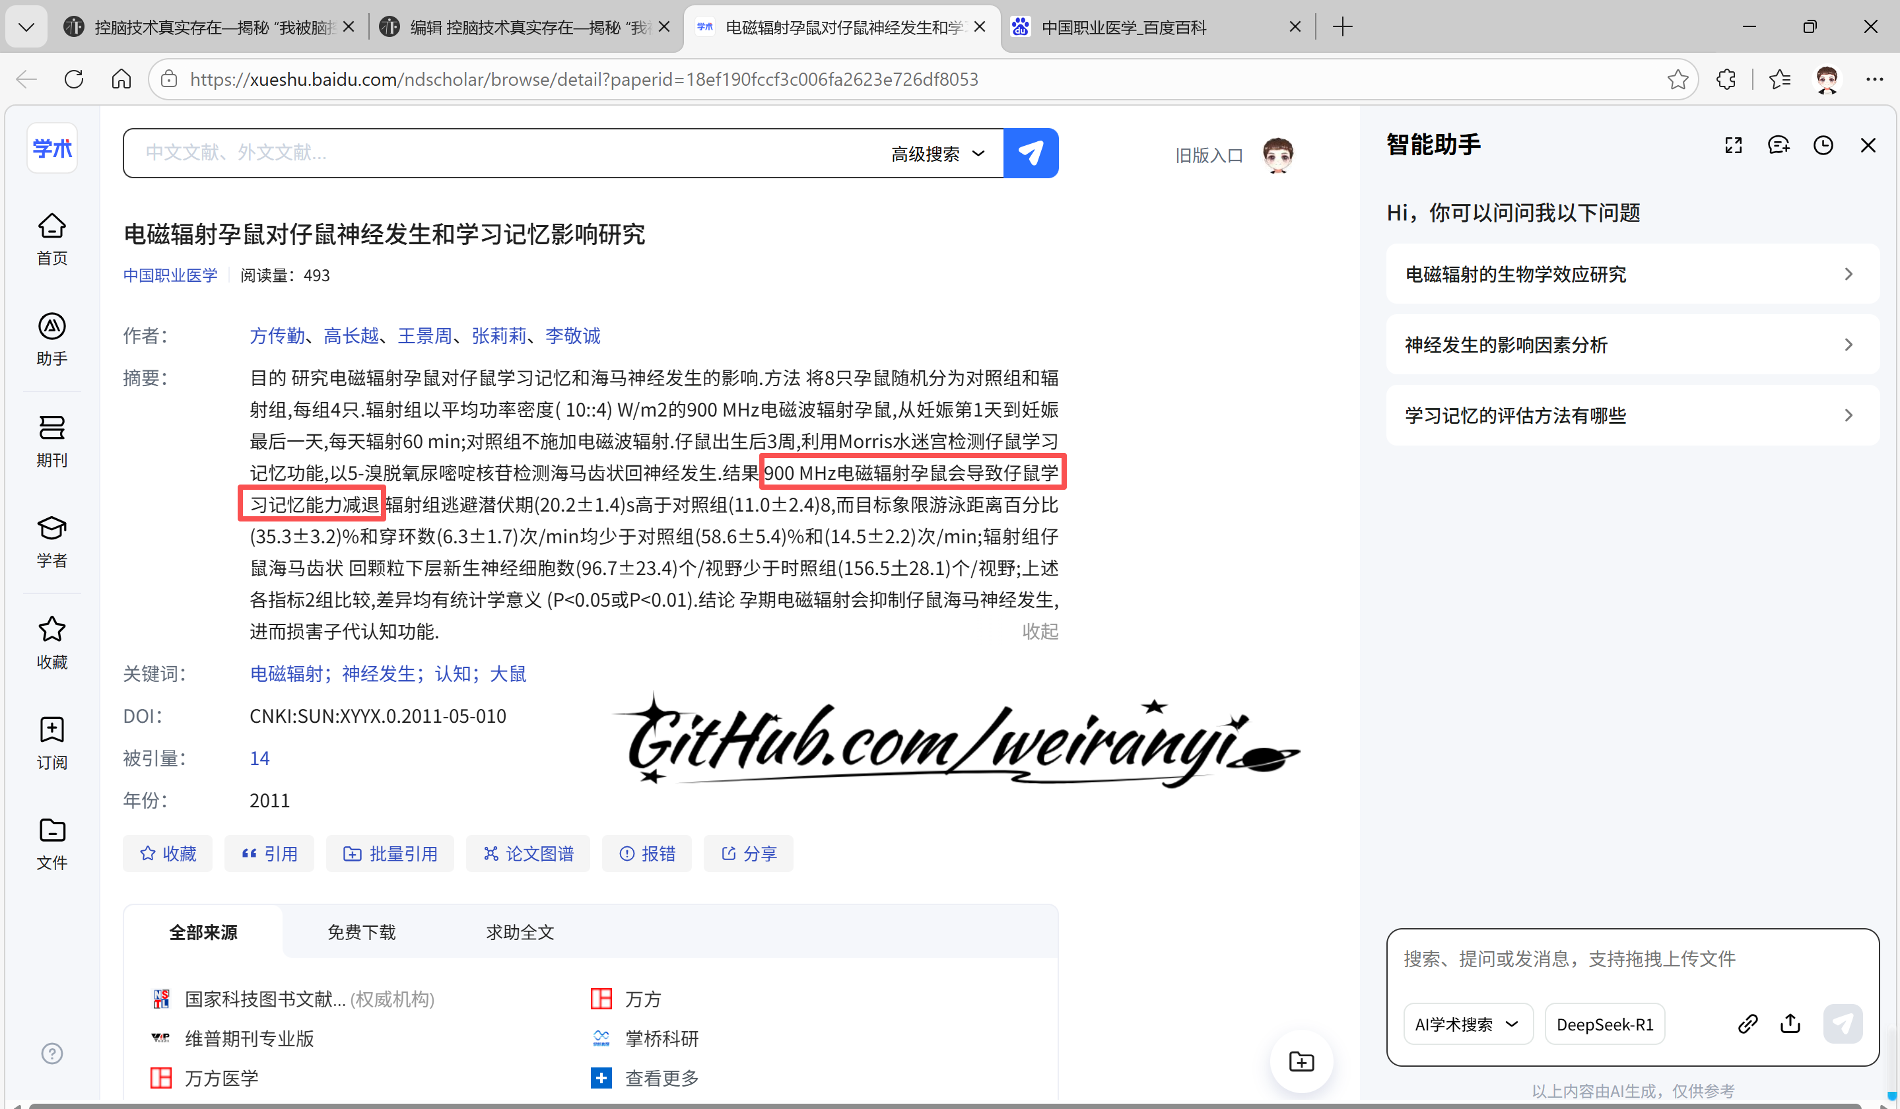
Task: Toggle the link icon beside DeepSeek-R1
Action: (x=1748, y=1024)
